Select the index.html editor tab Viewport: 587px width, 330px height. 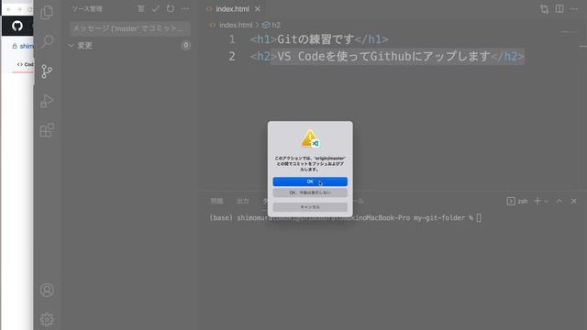(232, 9)
